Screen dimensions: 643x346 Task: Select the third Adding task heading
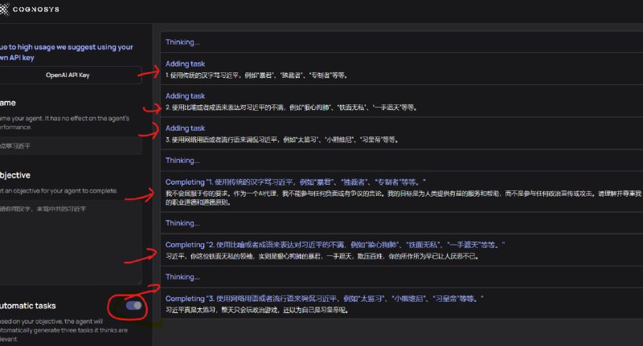pos(185,128)
